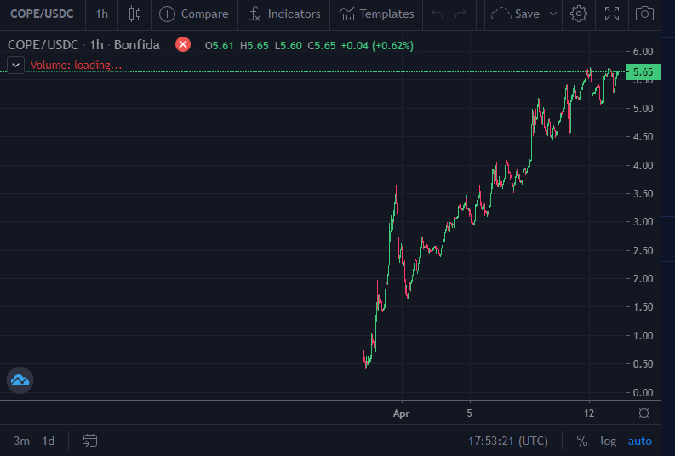Open the COPE/USDC symbol search
Image resolution: width=675 pixels, height=456 pixels.
coord(42,14)
